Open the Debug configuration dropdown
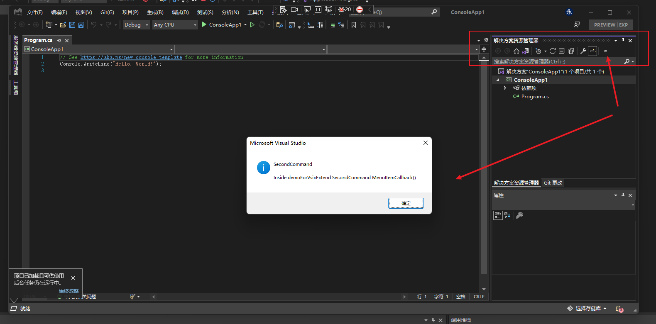 click(x=136, y=25)
